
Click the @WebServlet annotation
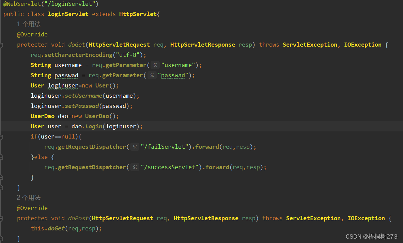click(x=22, y=4)
